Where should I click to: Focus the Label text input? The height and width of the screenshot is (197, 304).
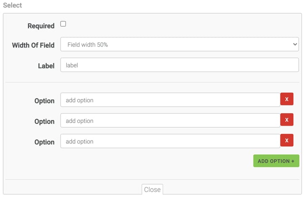[x=179, y=65]
